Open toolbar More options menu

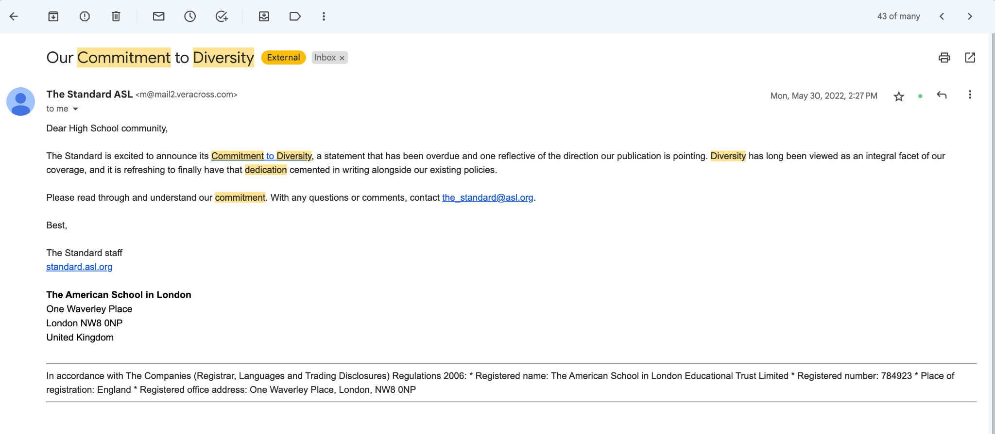[324, 16]
